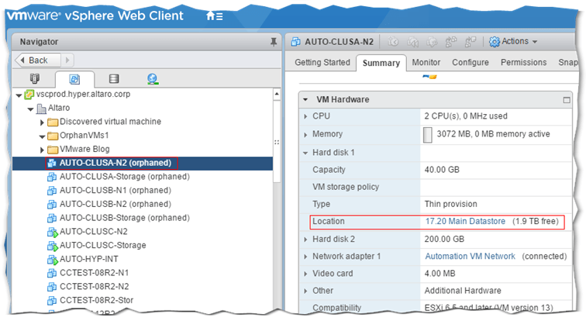
Task: Click the Navigator panel splitter handle
Action: pos(277,143)
